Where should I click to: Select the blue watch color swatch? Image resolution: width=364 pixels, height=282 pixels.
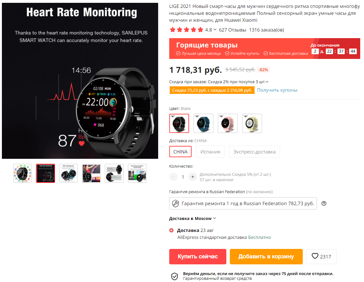(203, 123)
